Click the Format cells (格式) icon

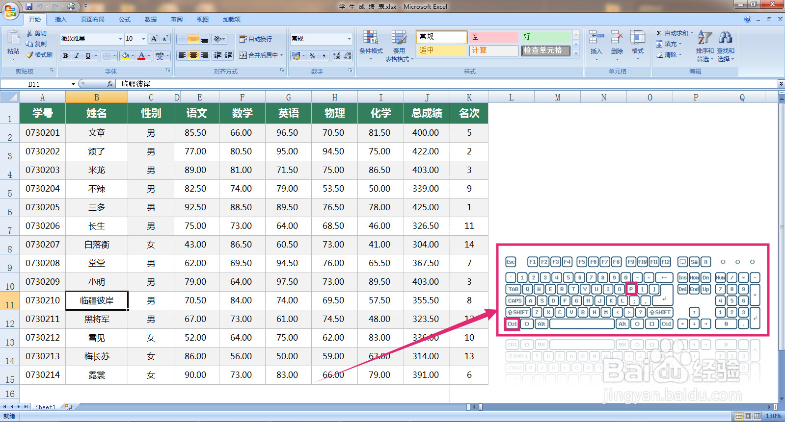(638, 38)
